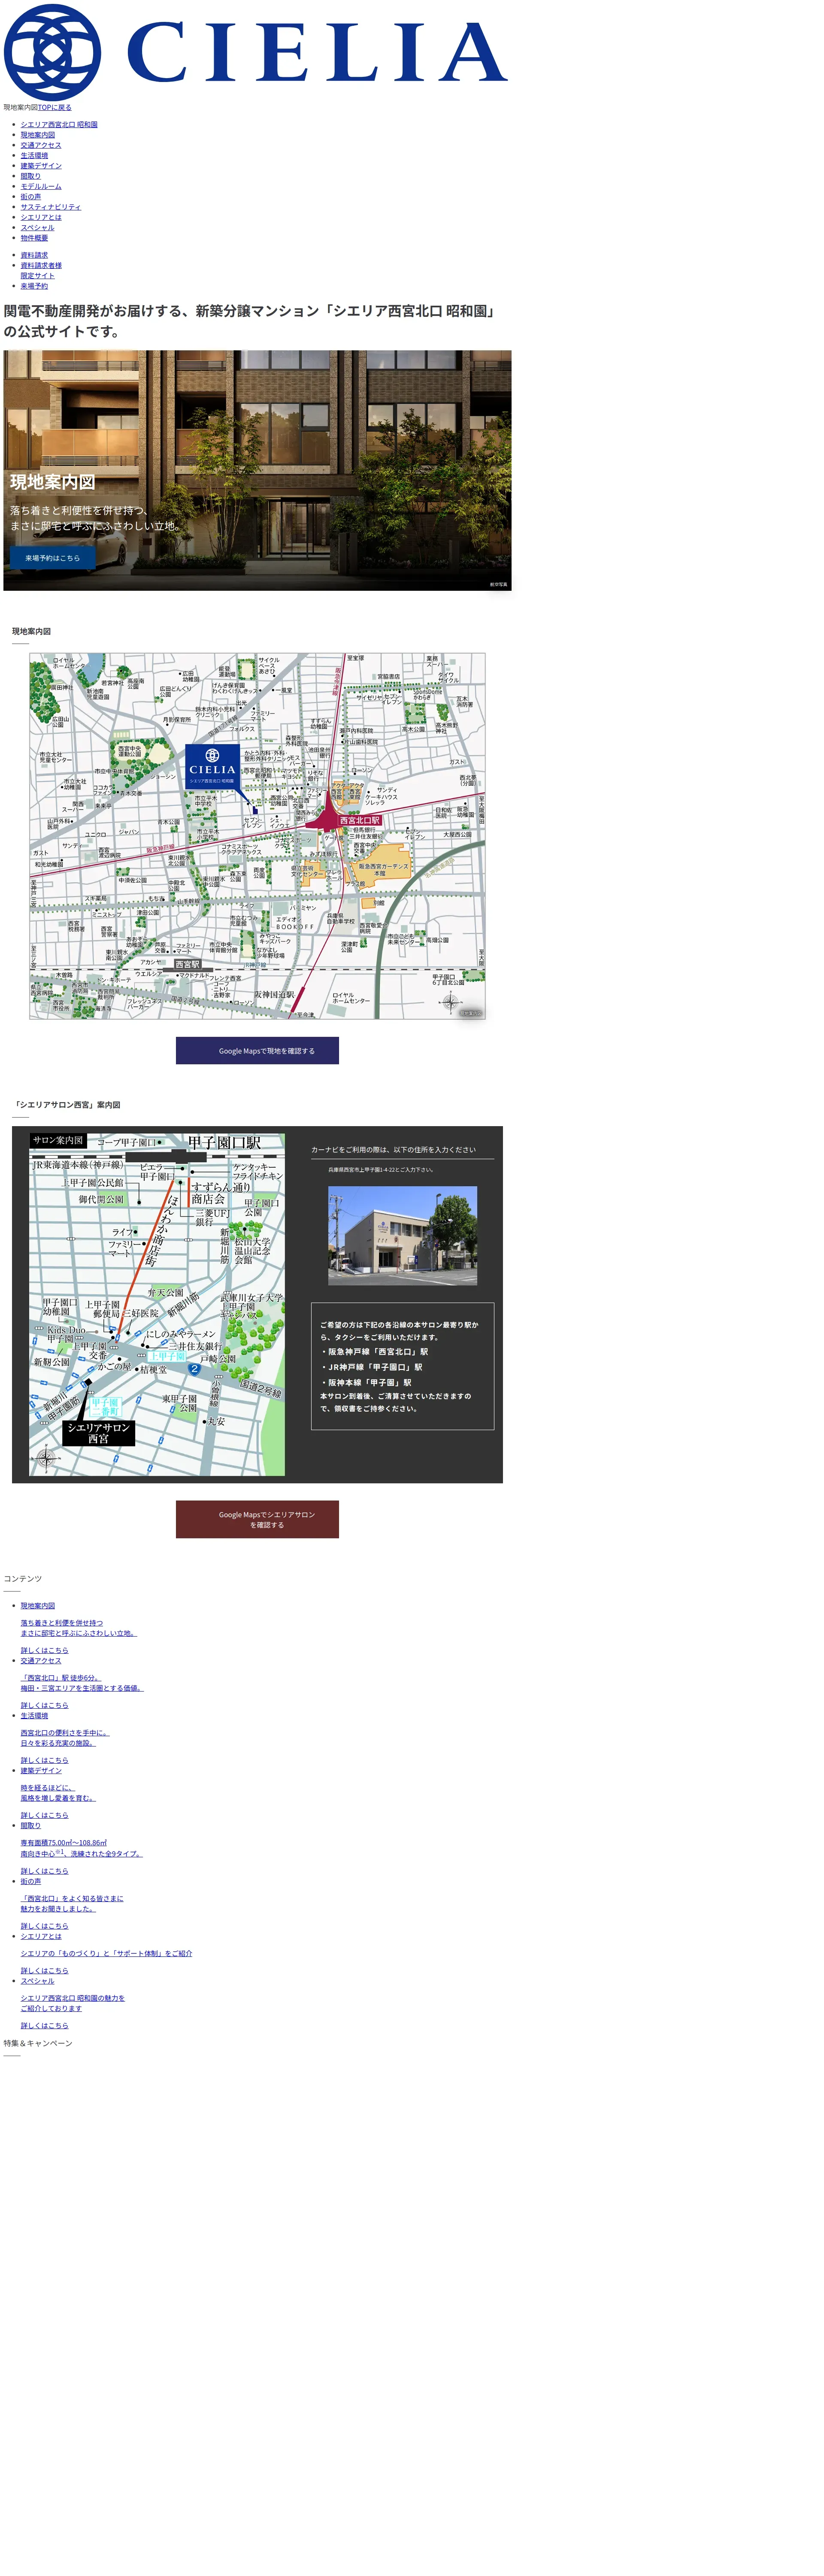Click the 'シエリアサロン西宮' marker on the salon map
824x2576 pixels.
(x=98, y=1433)
